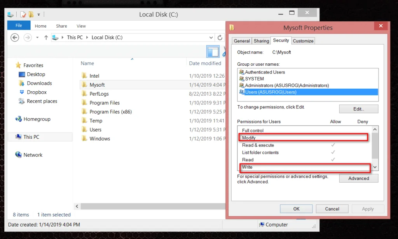This screenshot has height=239, width=398.
Task: Click the Advanced button
Action: point(358,178)
